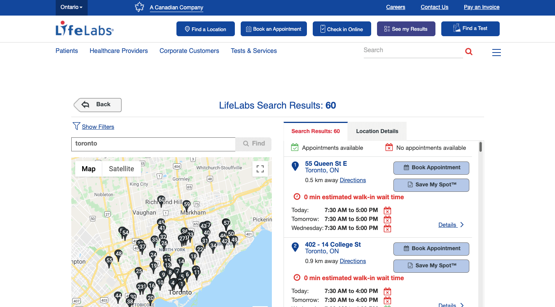Click map marker 18
555x307 pixels.
193,258
